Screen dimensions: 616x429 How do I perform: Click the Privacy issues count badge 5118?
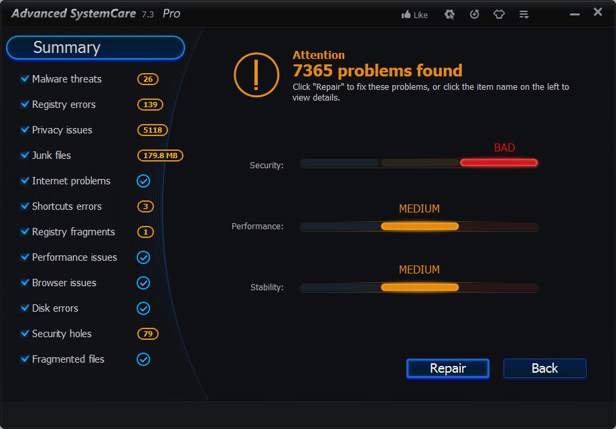[x=153, y=130]
